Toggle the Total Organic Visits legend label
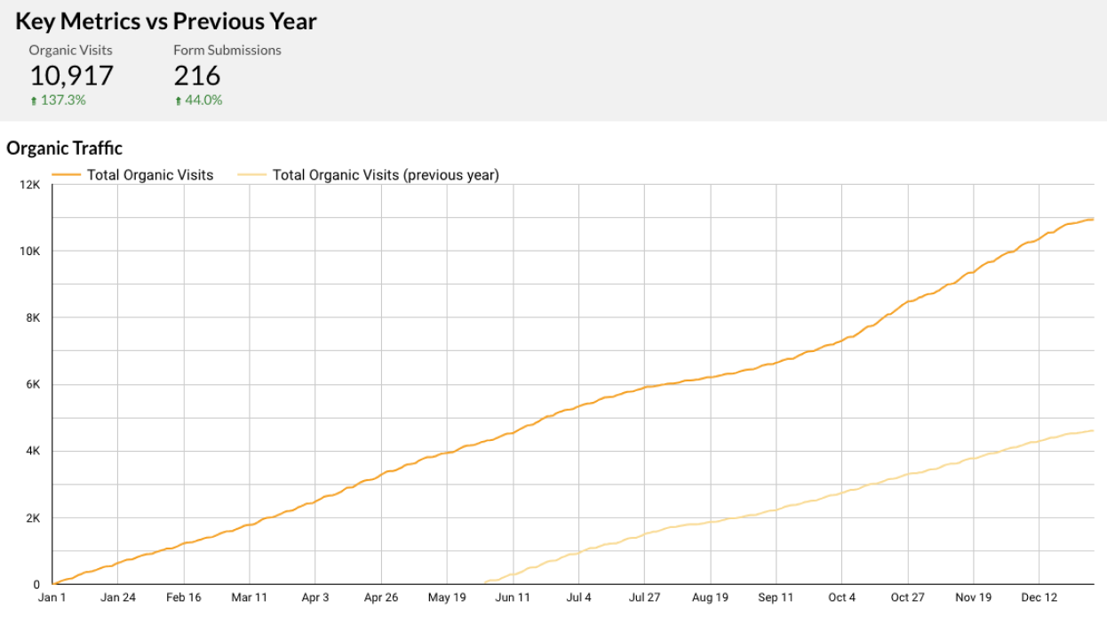This screenshot has height=617, width=1107. point(150,175)
